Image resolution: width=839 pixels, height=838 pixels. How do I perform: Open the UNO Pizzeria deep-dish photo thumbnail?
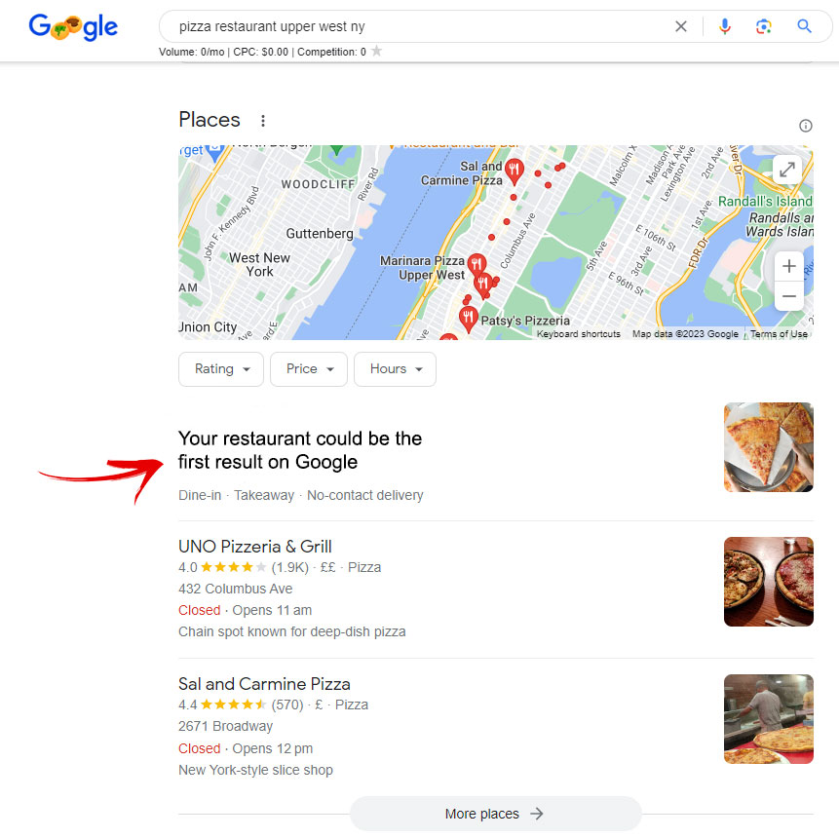coord(769,582)
